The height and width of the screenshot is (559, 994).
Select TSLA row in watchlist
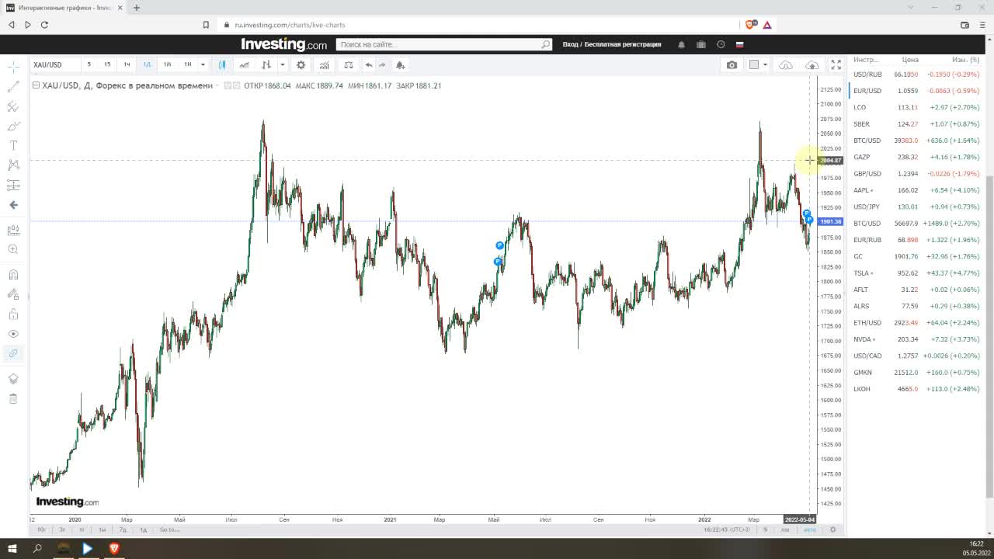(x=916, y=273)
